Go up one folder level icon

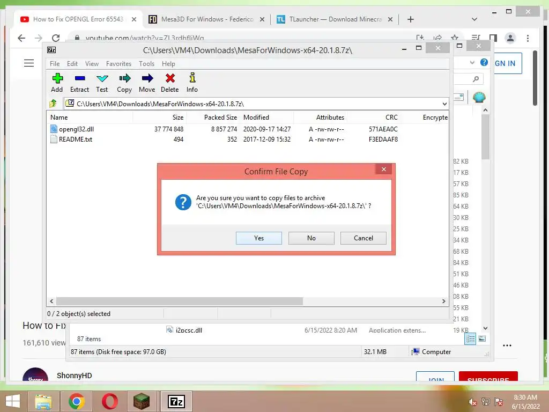(x=53, y=104)
